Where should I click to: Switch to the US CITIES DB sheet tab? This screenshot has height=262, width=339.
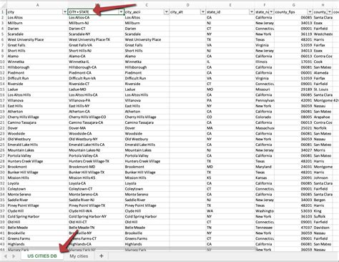click(42, 256)
